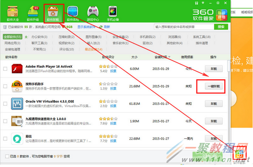253x167 pixels.
Task: Select 系统工具(18) category
Action: [202, 37]
